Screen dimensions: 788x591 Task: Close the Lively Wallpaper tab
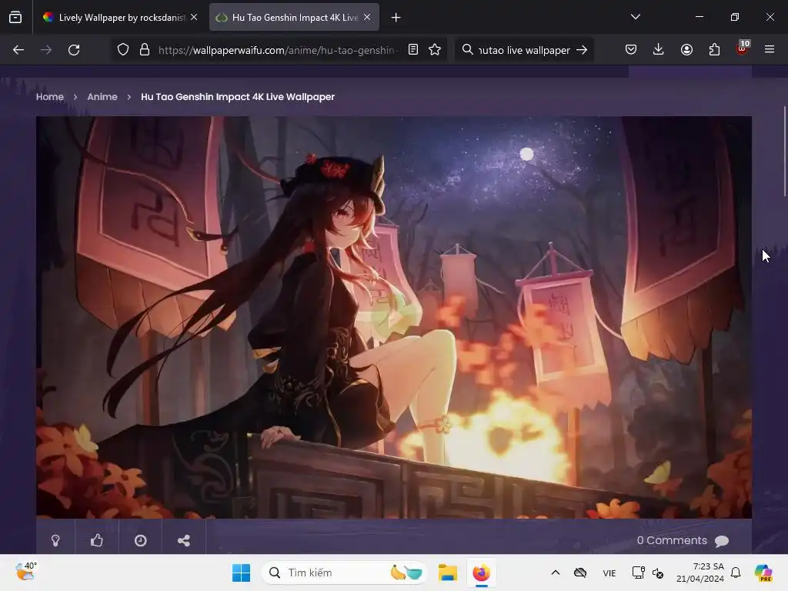click(x=194, y=18)
